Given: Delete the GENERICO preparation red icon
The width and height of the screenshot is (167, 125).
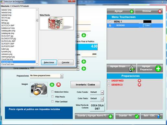Looking at the screenshot, I should click(139, 85).
